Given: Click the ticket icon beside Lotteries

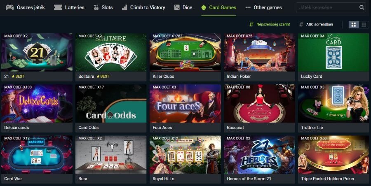Looking at the screenshot, I should point(58,7).
